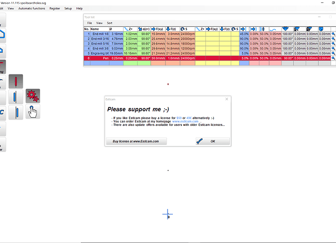336x243 pixels.
Task: Open the View menu in main menu bar
Action: click(11, 9)
